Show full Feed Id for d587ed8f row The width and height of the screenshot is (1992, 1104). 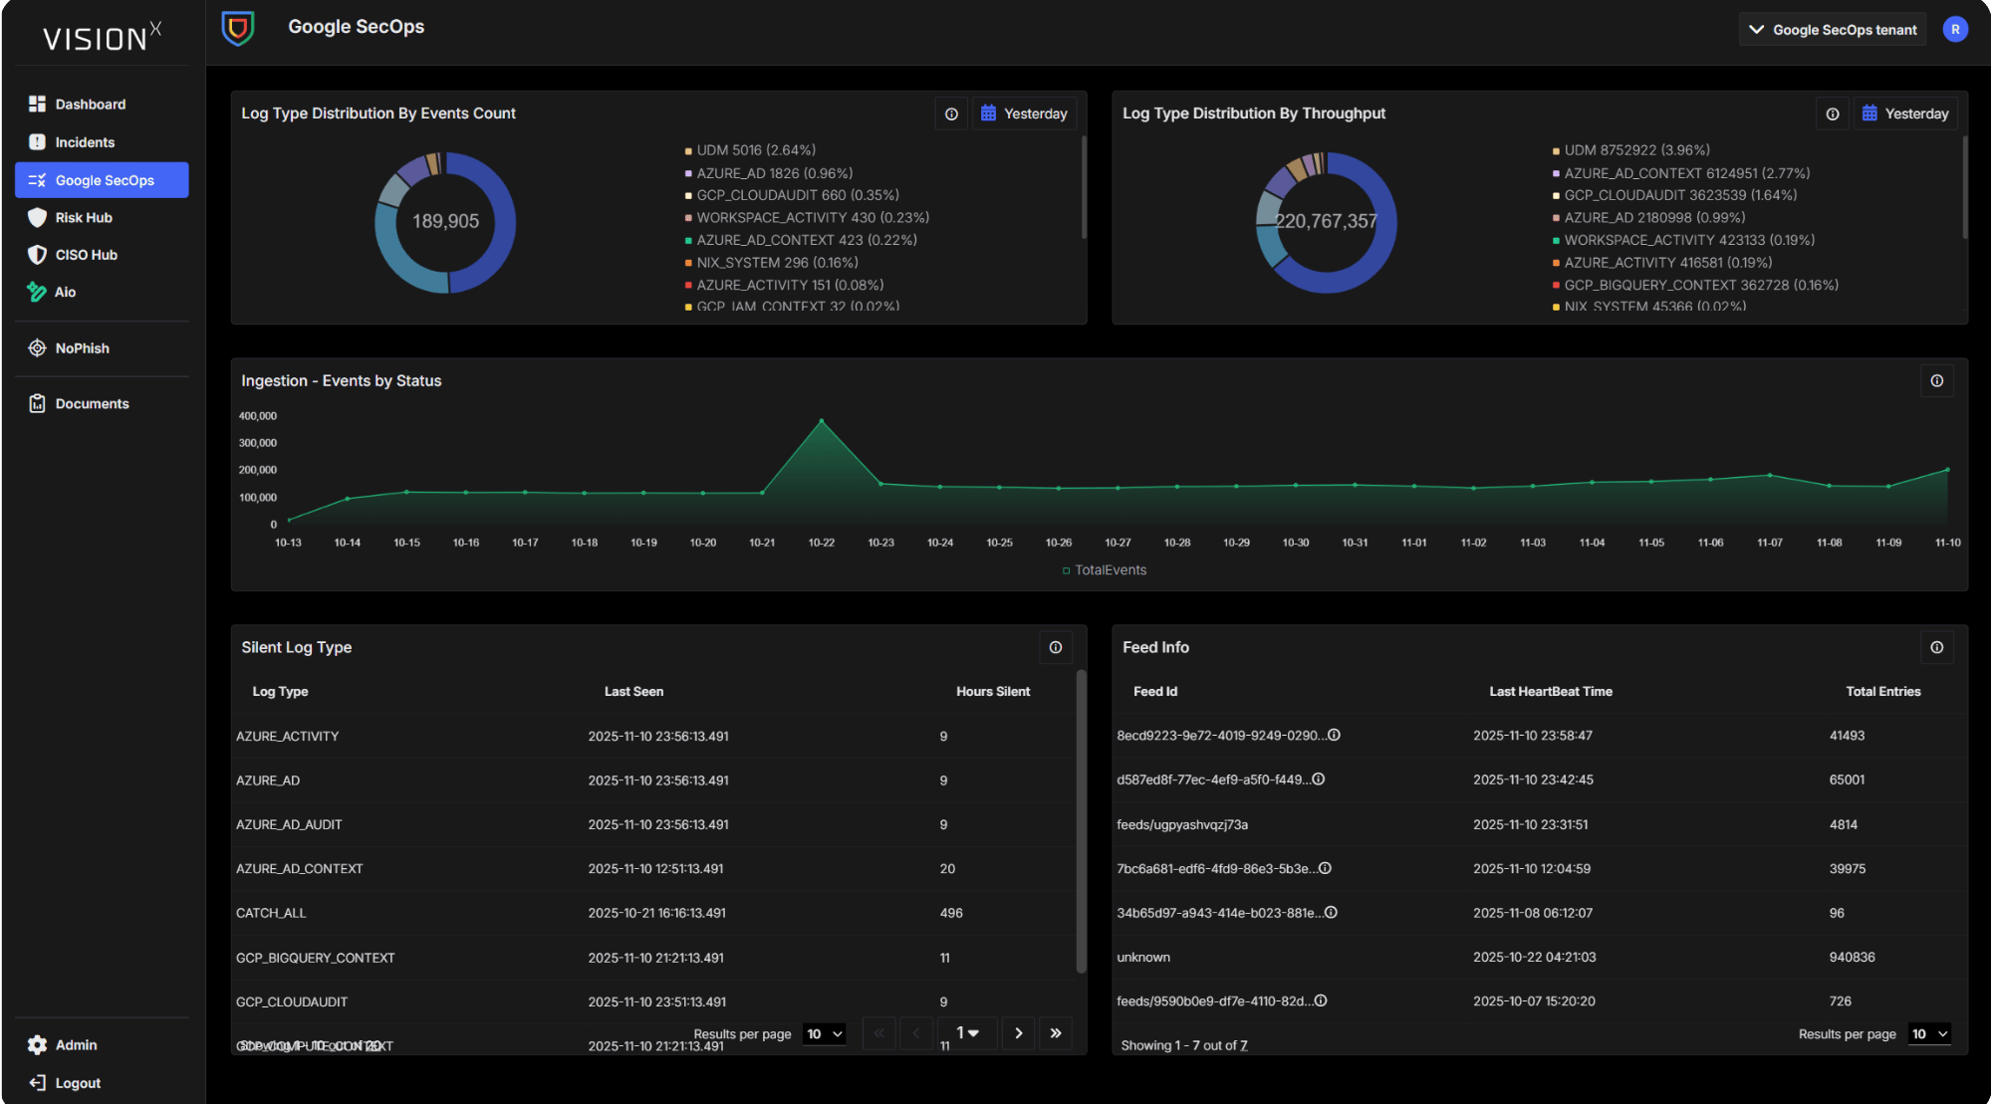tap(1318, 779)
